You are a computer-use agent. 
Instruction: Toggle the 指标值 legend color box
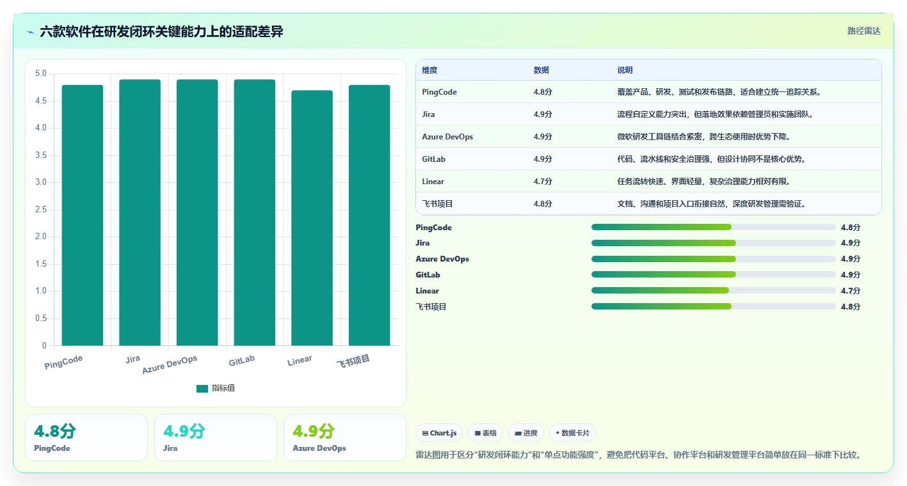pyautogui.click(x=202, y=388)
